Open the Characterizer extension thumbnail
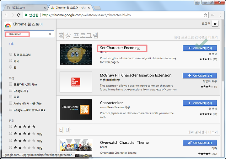This screenshot has height=159, width=226. 76,109
